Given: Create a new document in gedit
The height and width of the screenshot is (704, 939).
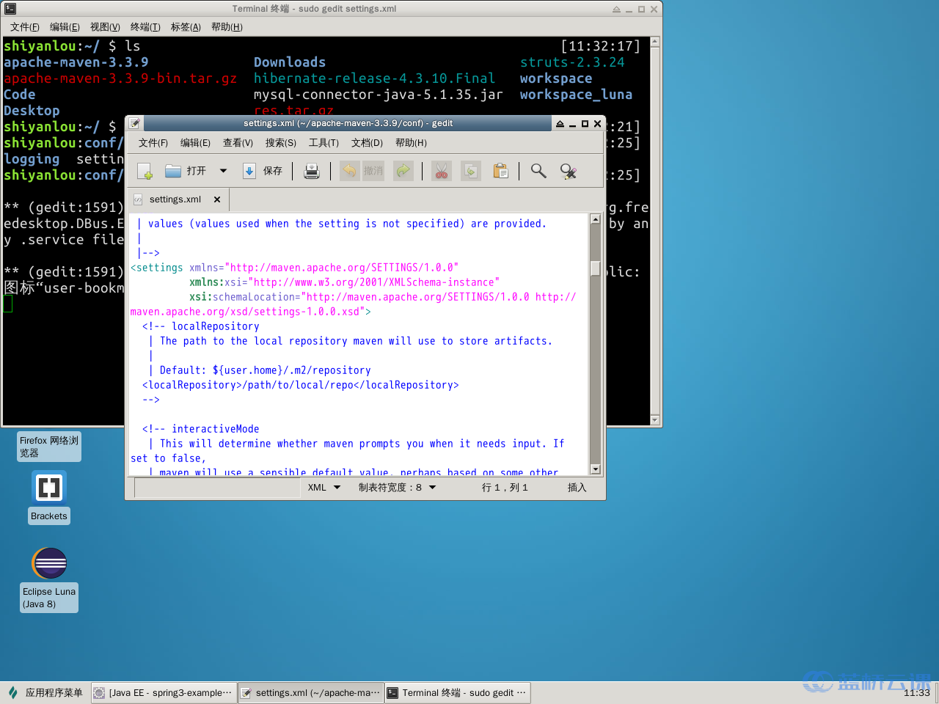Looking at the screenshot, I should (x=145, y=171).
